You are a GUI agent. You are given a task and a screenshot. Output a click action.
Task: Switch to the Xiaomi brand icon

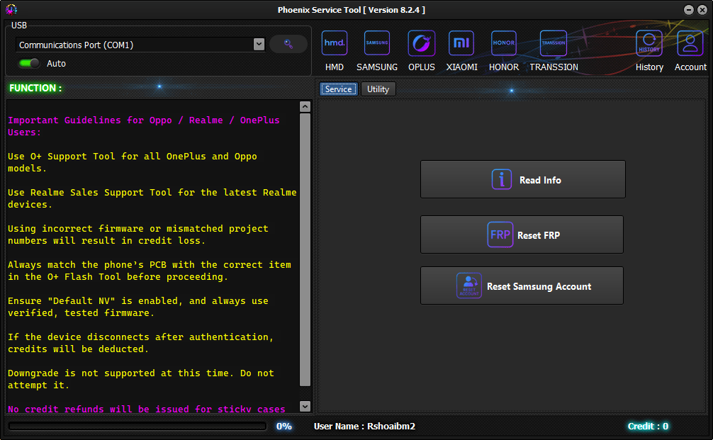(x=461, y=43)
